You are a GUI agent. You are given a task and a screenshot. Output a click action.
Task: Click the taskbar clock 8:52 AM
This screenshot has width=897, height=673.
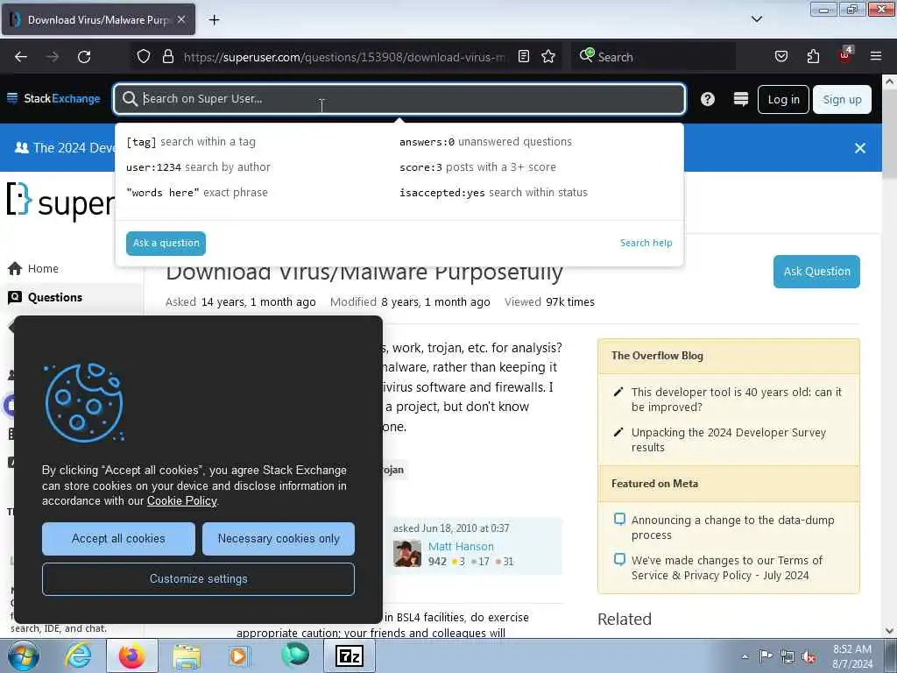pos(851,656)
